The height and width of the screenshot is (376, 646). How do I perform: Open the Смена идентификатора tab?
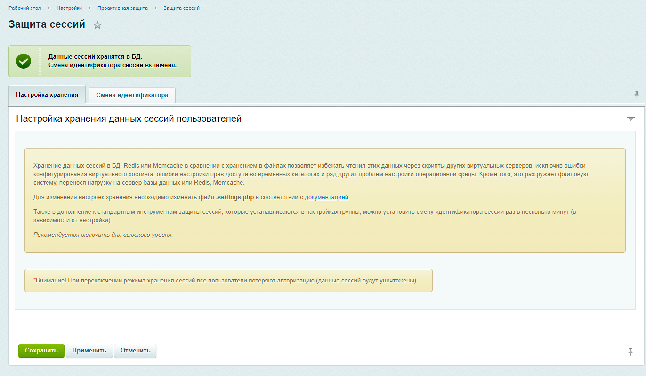132,95
